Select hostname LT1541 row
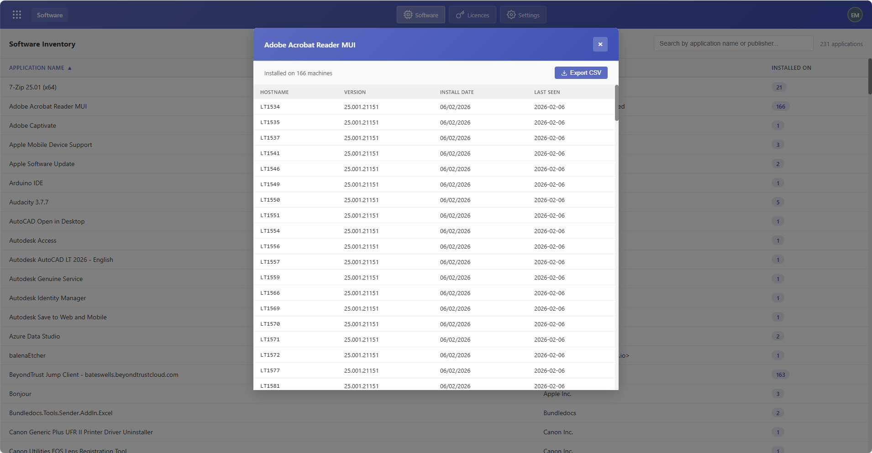This screenshot has width=872, height=453. point(434,153)
